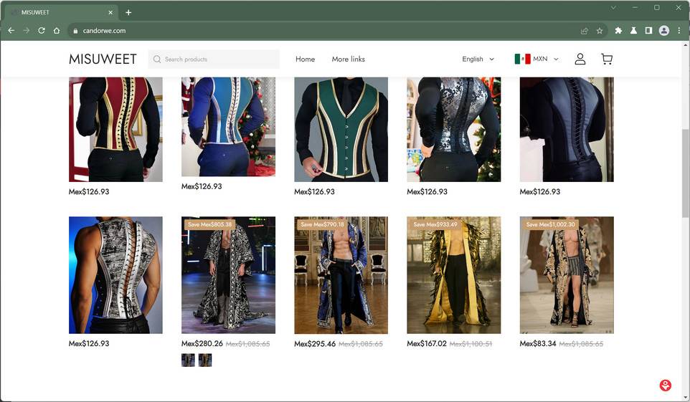Click the struck-through Mex$1,100.51 price
The image size is (690, 402).
pyautogui.click(x=471, y=344)
